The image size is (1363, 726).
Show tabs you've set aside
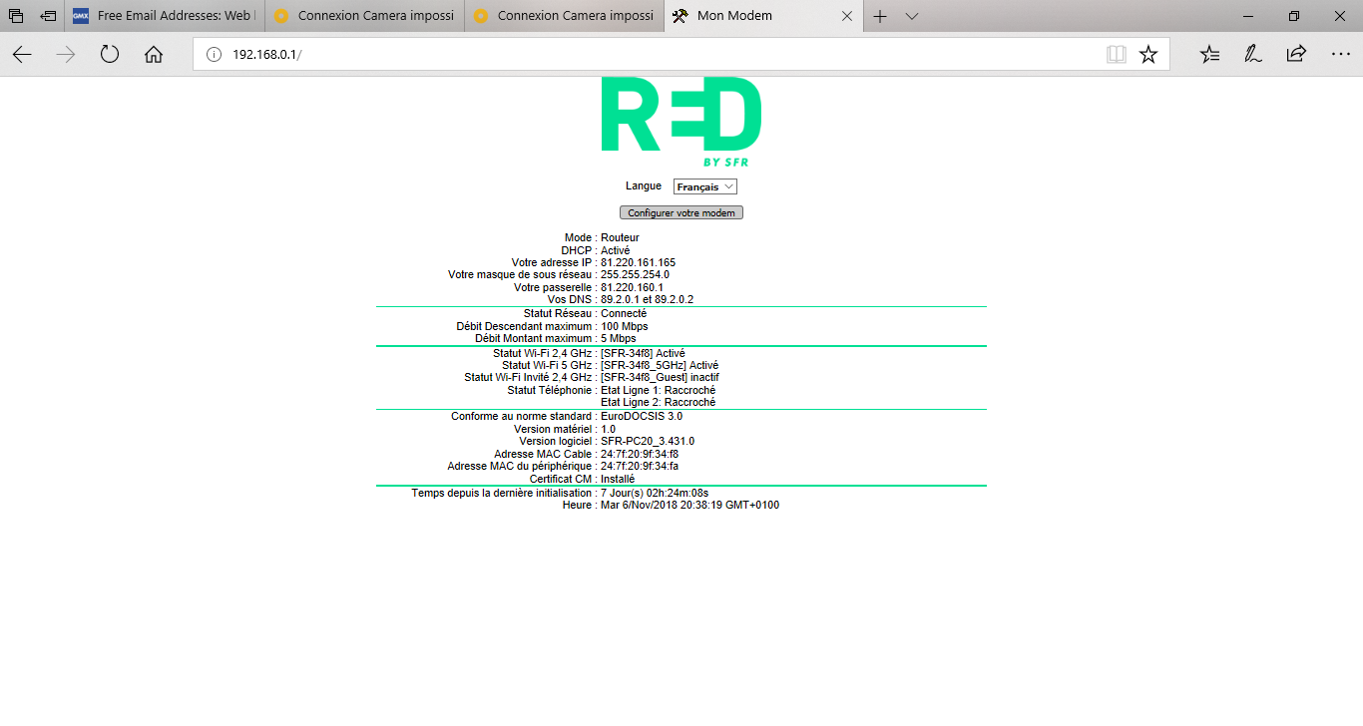point(16,16)
